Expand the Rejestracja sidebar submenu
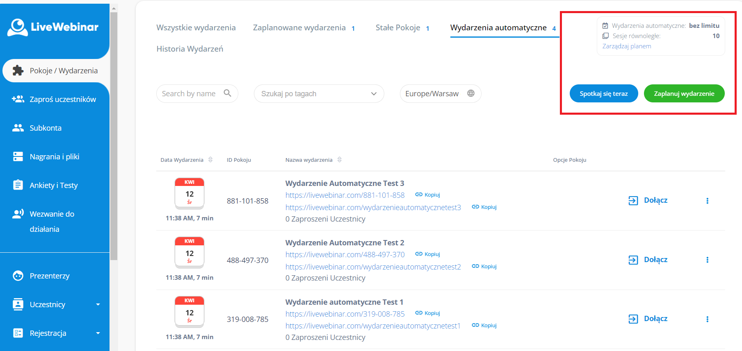The height and width of the screenshot is (351, 742). click(98, 333)
